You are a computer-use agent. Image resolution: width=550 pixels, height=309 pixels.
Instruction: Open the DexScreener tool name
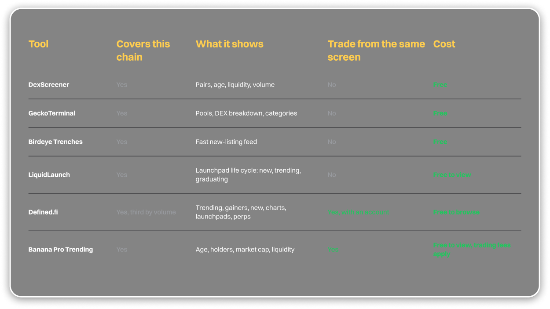[49, 85]
